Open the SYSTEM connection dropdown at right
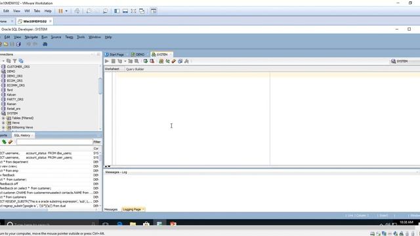The image size is (420, 236). tap(404, 61)
